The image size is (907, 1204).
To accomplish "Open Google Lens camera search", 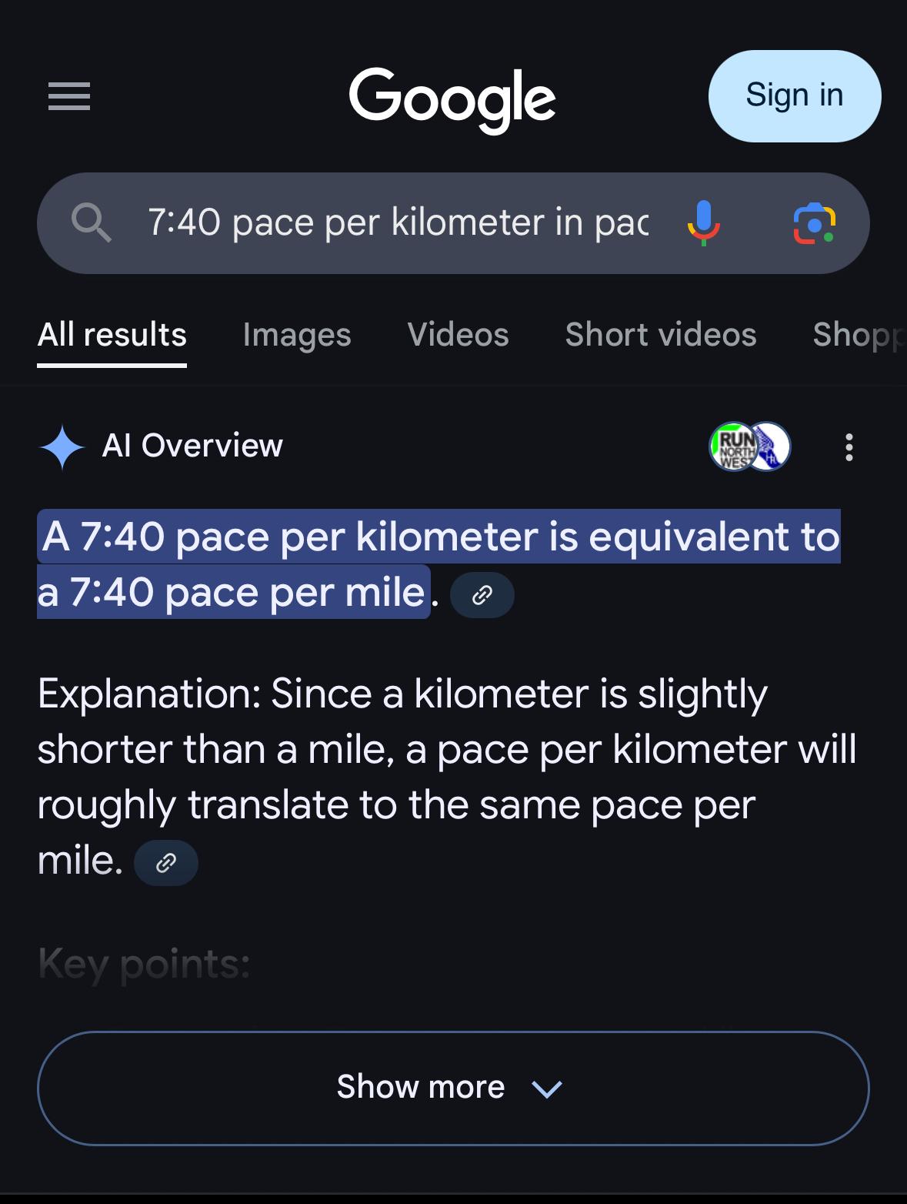I will point(814,223).
